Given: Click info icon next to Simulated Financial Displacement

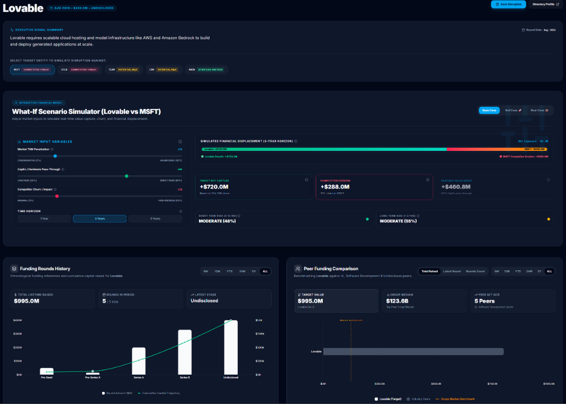Looking at the screenshot, I should pyautogui.click(x=296, y=141).
